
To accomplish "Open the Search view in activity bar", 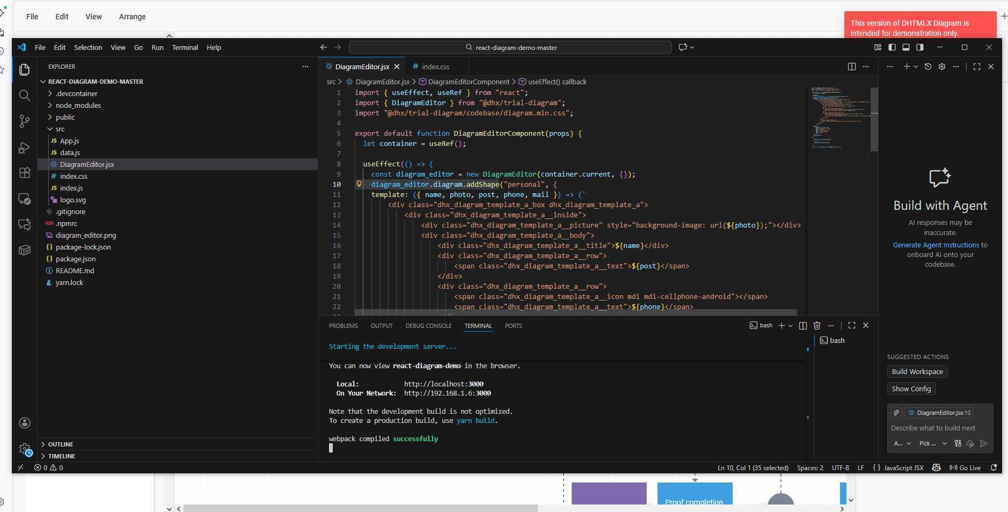I will point(24,96).
